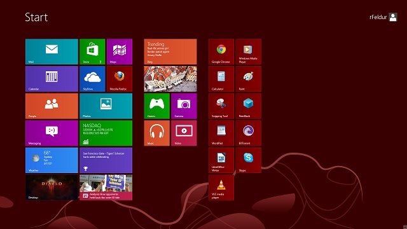Open the Messaging tile
407x229 pixels.
click(x=52, y=133)
